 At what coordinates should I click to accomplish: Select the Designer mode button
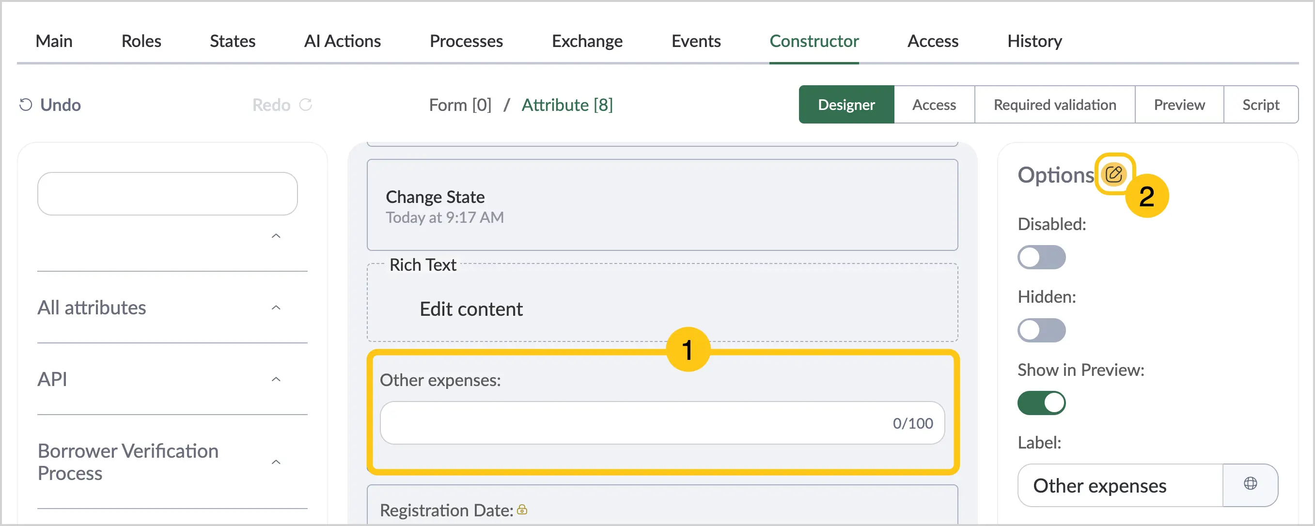(x=846, y=105)
